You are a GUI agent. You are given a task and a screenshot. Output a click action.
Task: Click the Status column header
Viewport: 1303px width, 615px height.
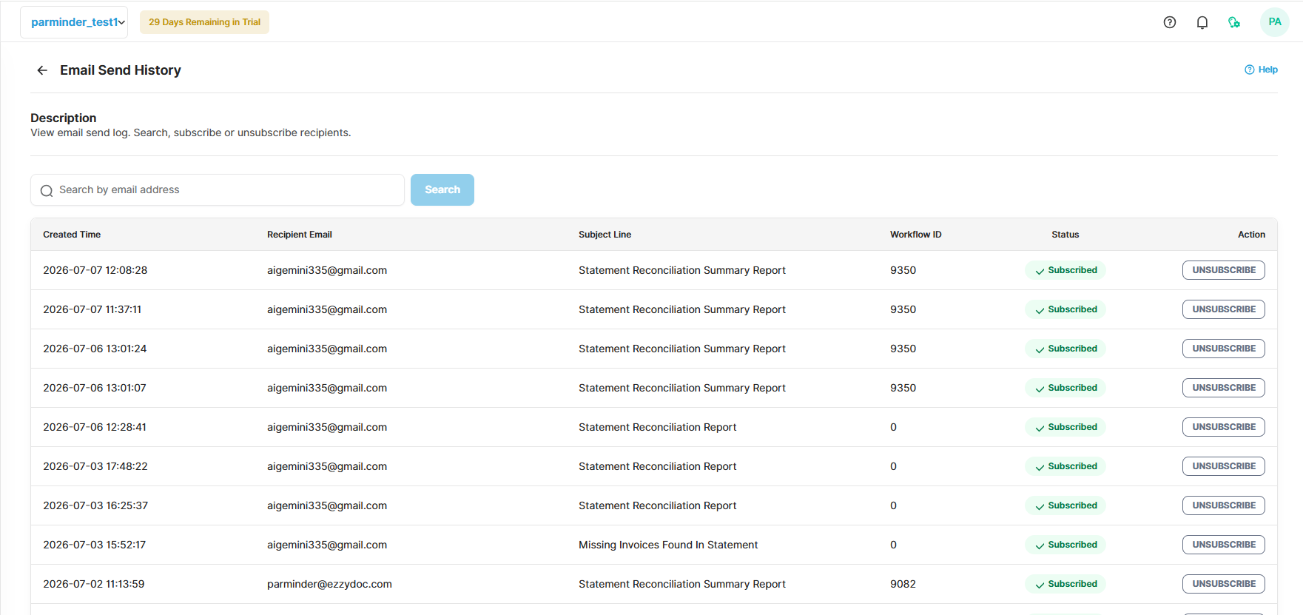tap(1065, 235)
